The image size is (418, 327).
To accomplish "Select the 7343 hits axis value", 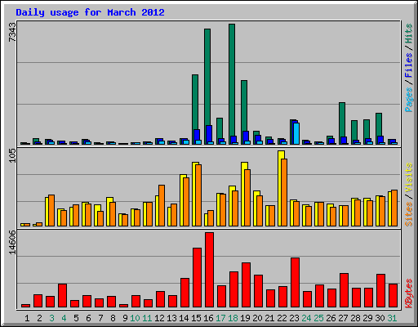I will (x=12, y=33).
